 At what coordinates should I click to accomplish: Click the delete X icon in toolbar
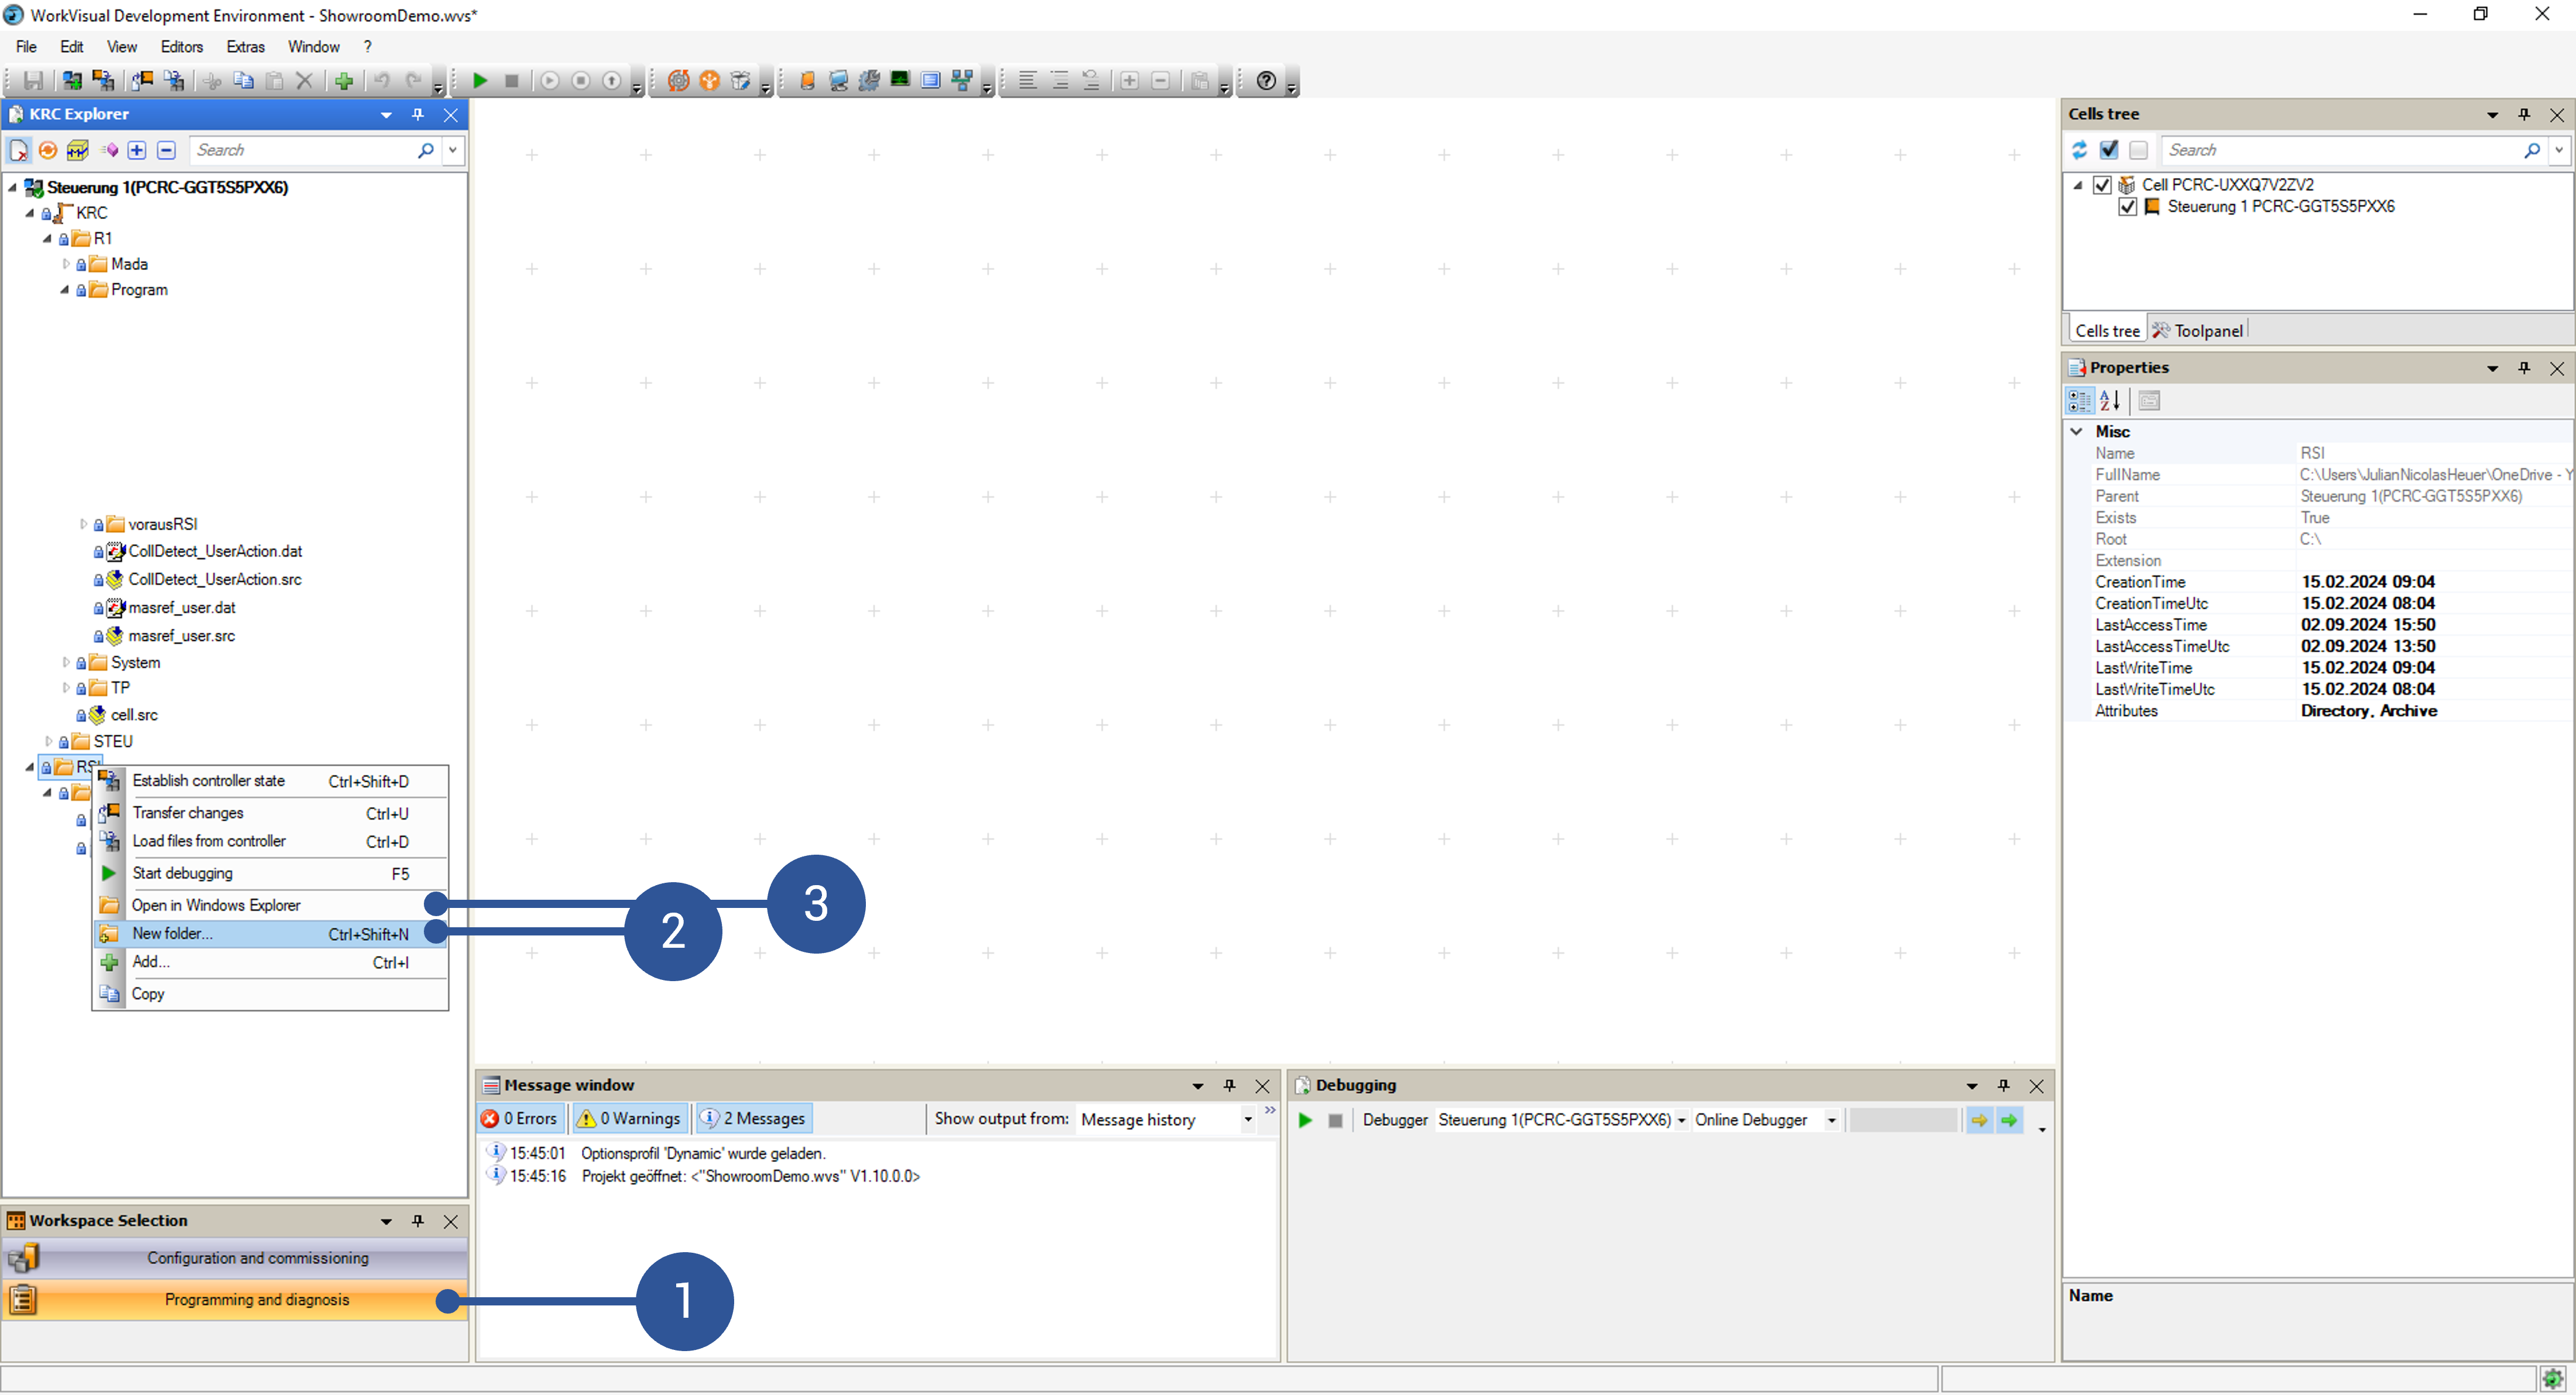click(x=305, y=81)
